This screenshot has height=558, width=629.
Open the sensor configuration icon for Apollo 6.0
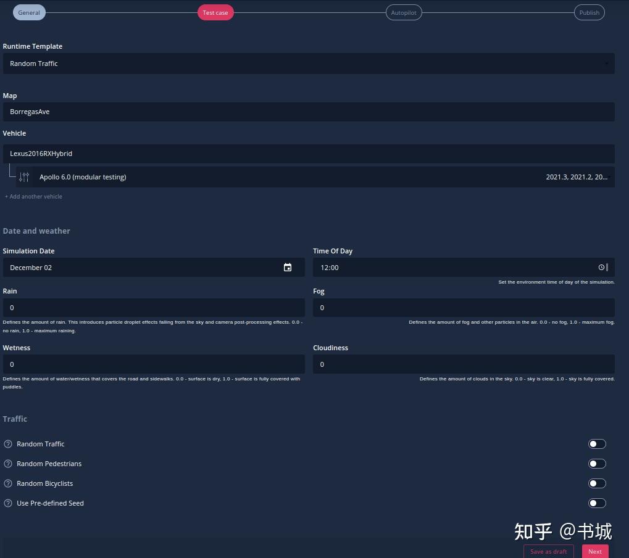click(x=24, y=177)
